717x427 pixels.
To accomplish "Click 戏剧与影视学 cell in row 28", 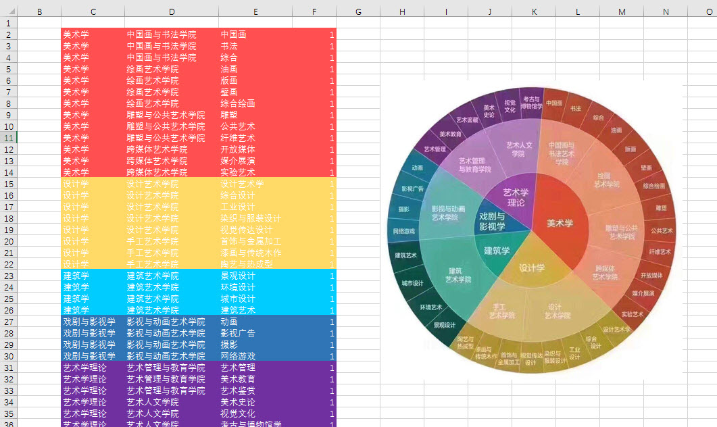I will click(x=93, y=333).
